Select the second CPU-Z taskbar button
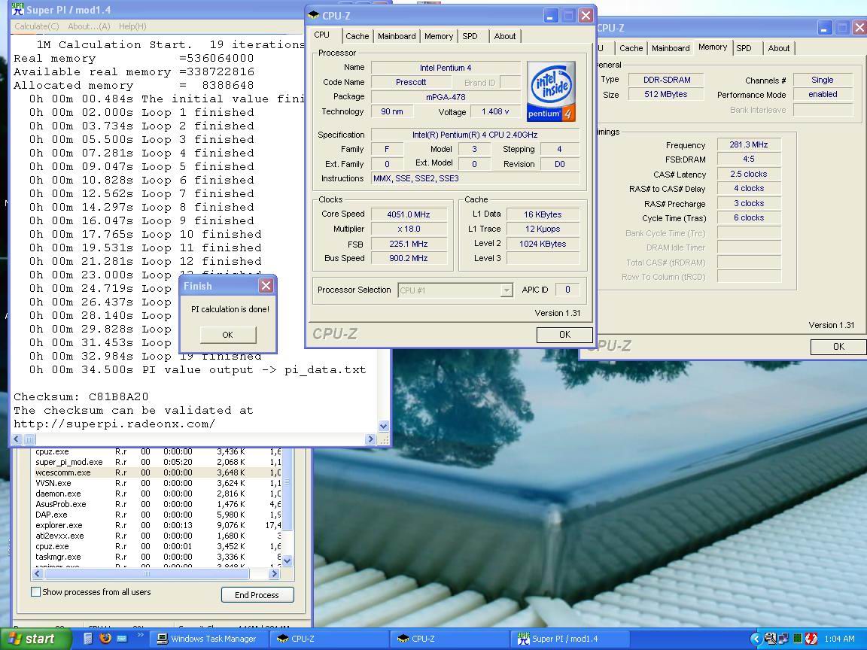Image resolution: width=867 pixels, height=650 pixels. tap(449, 639)
